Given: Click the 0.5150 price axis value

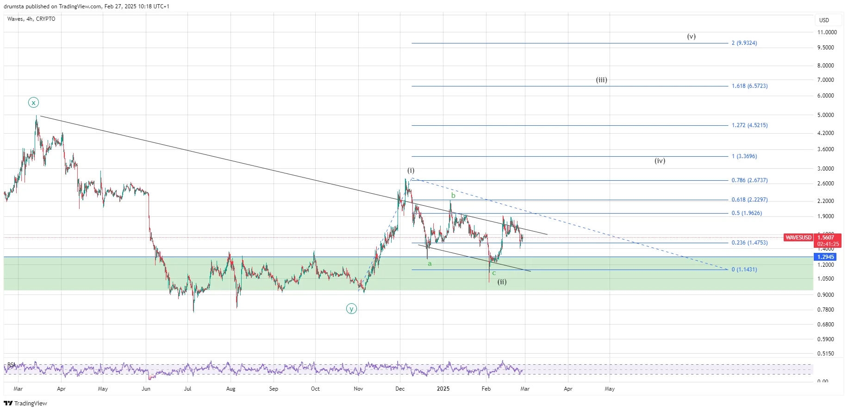Looking at the screenshot, I should (x=826, y=354).
